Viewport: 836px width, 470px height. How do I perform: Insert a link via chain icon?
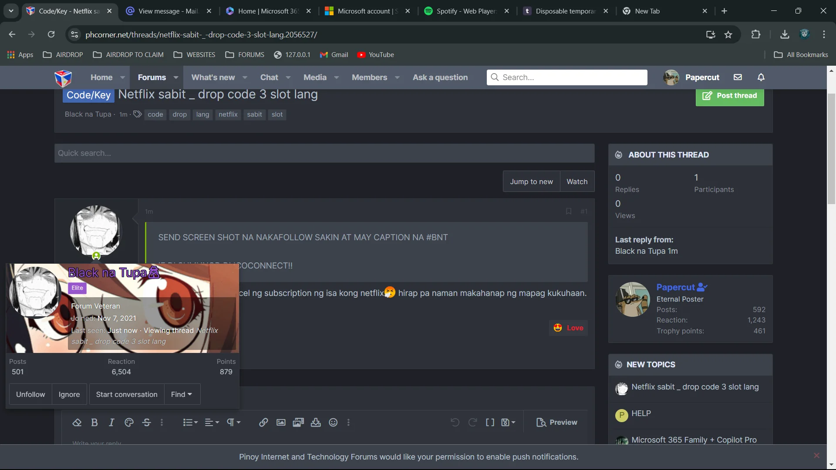pyautogui.click(x=263, y=423)
